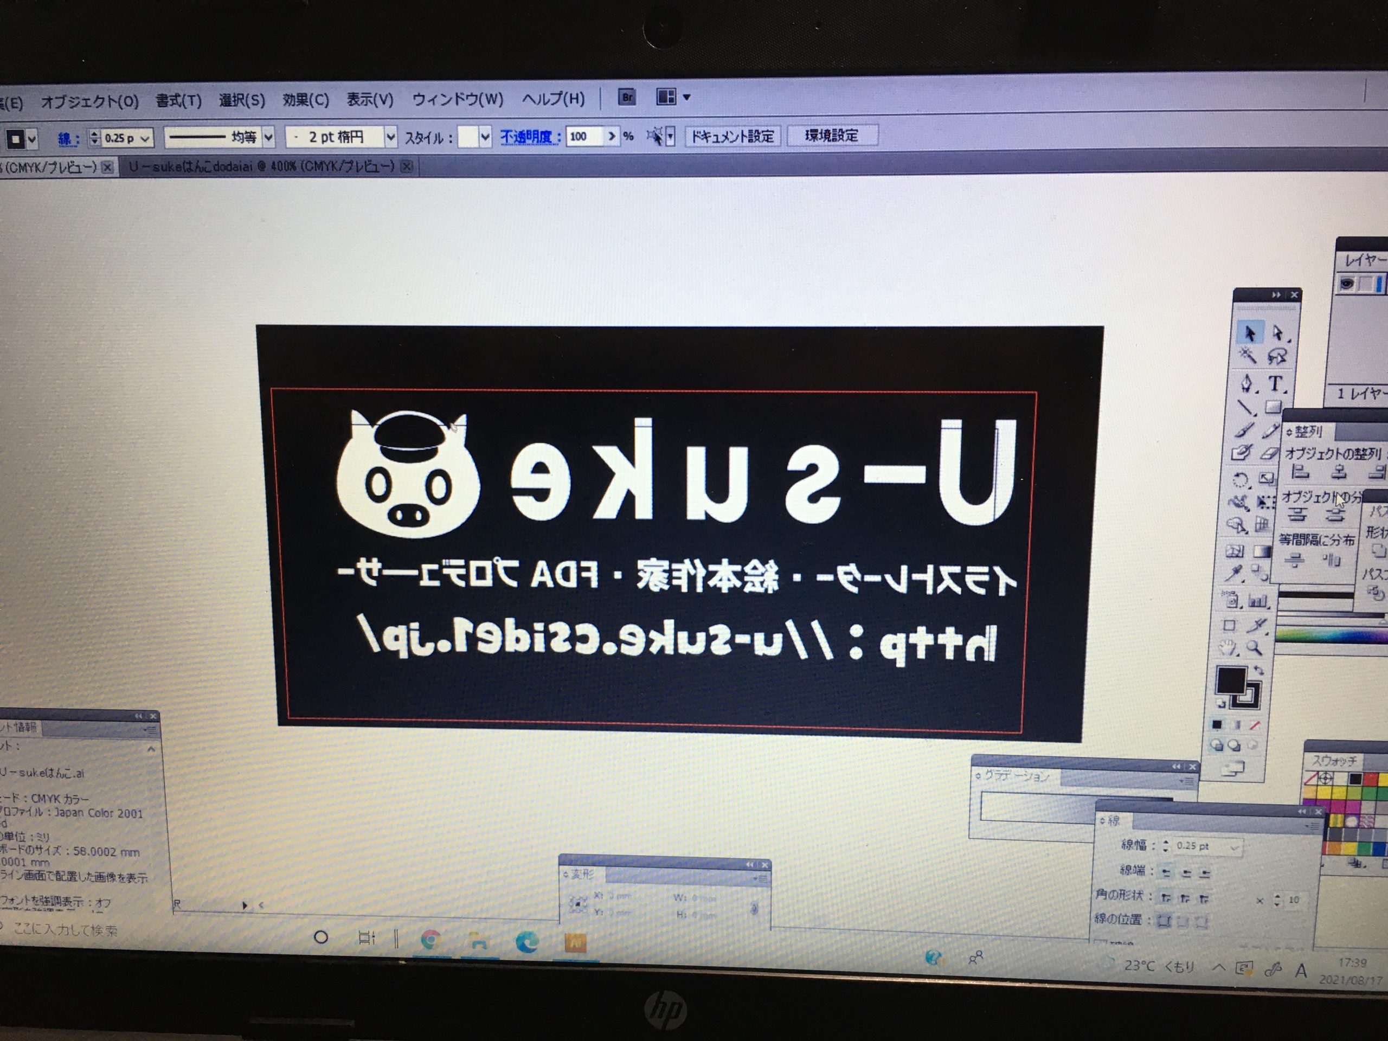The height and width of the screenshot is (1041, 1388).
Task: Switch to U-sukeはんこdodaiai document tab
Action: pyautogui.click(x=262, y=166)
